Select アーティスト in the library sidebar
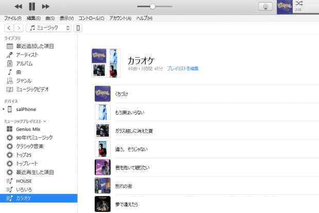 [27, 55]
